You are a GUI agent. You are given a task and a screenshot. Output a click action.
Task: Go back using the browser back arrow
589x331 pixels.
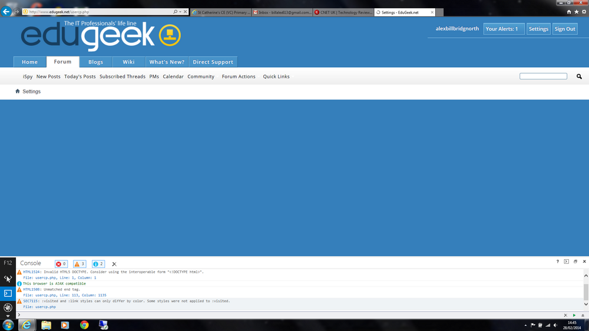coord(6,12)
